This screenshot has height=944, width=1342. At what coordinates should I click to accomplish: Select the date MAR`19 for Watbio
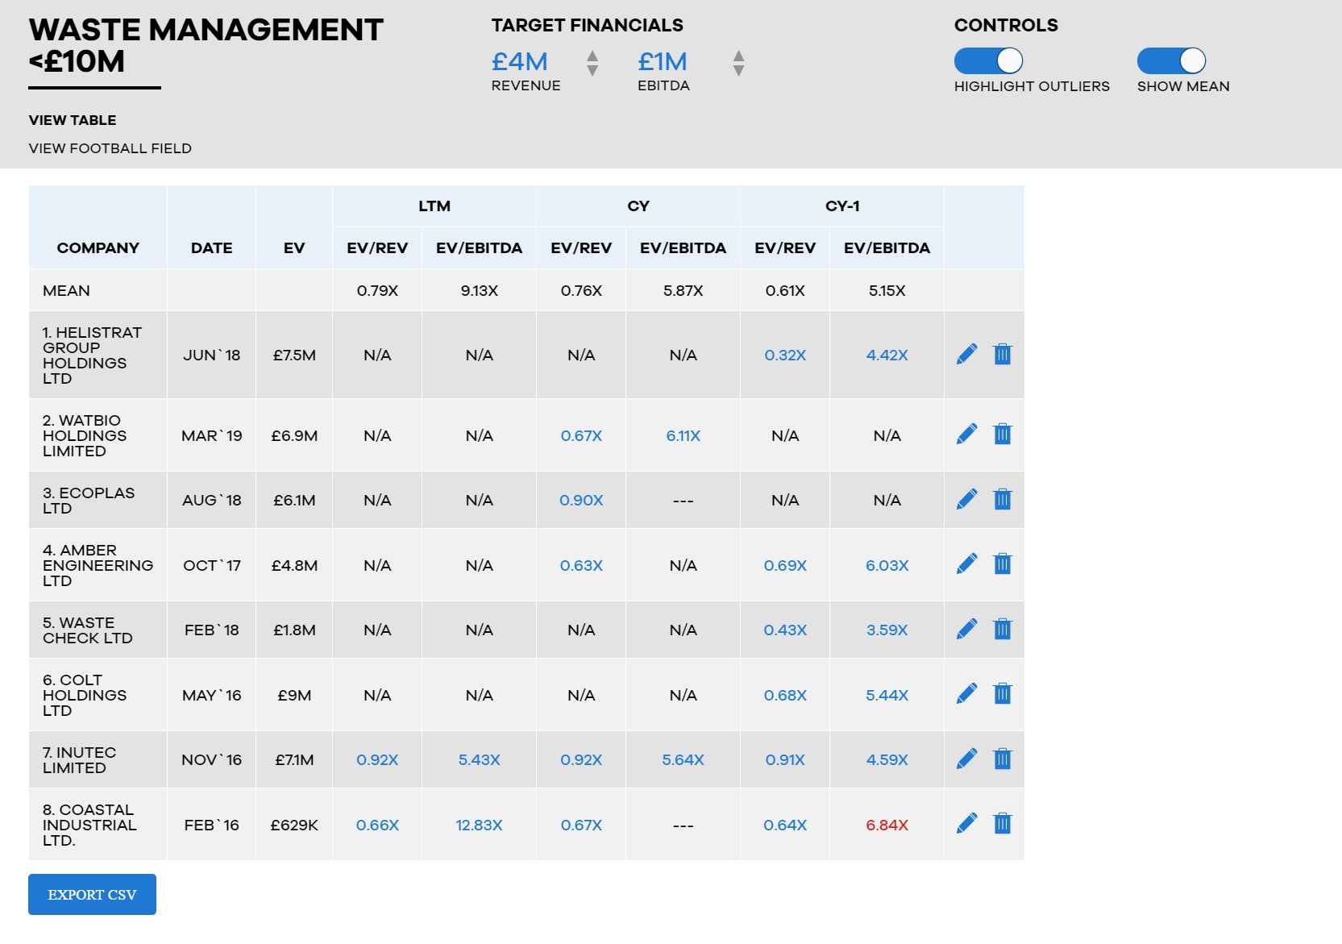click(x=212, y=435)
